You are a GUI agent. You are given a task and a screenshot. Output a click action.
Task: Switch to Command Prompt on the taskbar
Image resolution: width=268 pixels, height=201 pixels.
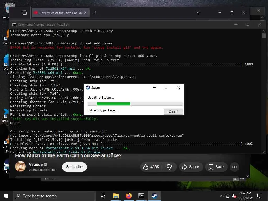pyautogui.click(x=141, y=196)
